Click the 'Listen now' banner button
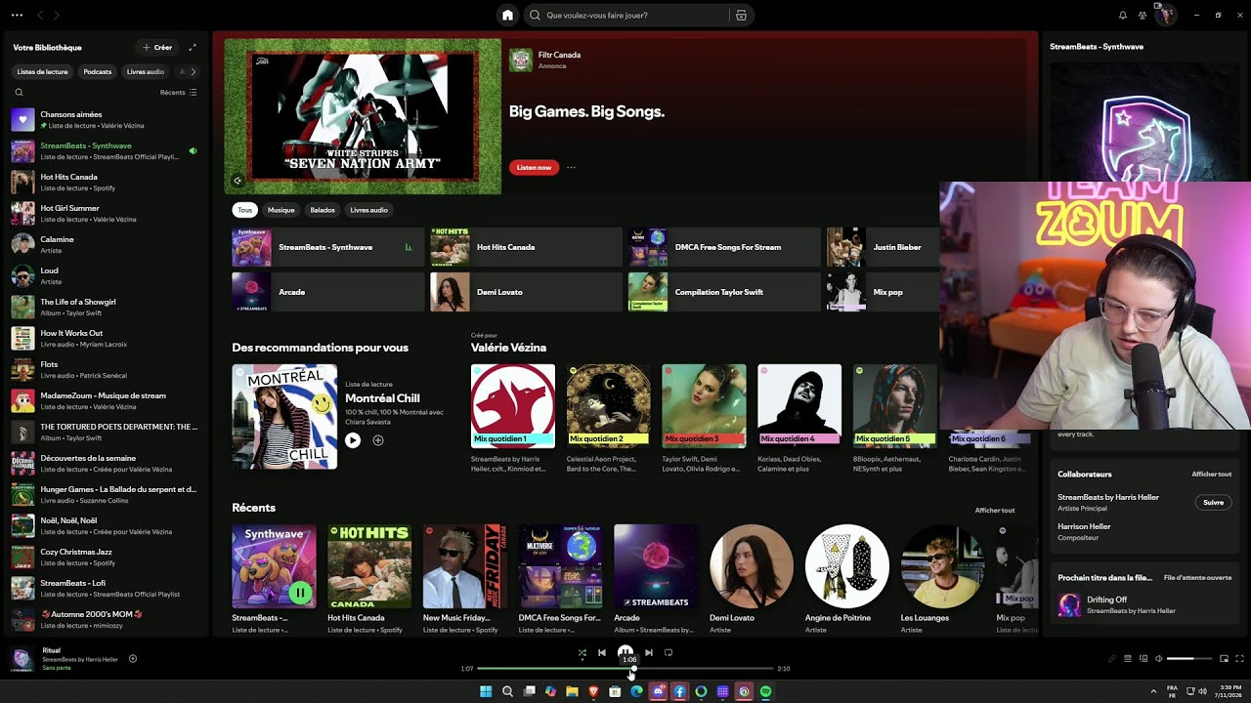The height and width of the screenshot is (703, 1251). (534, 167)
